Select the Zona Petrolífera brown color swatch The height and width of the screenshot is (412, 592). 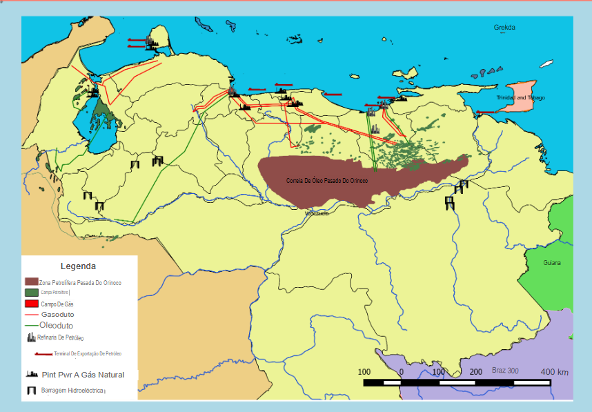[x=30, y=282]
